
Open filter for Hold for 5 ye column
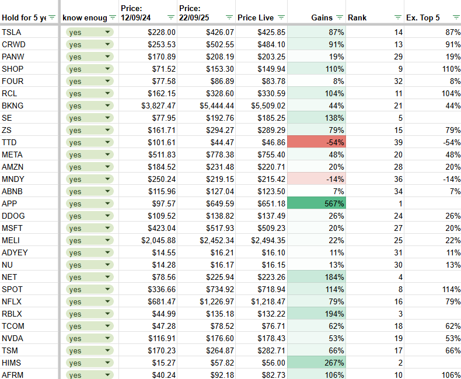52,17
